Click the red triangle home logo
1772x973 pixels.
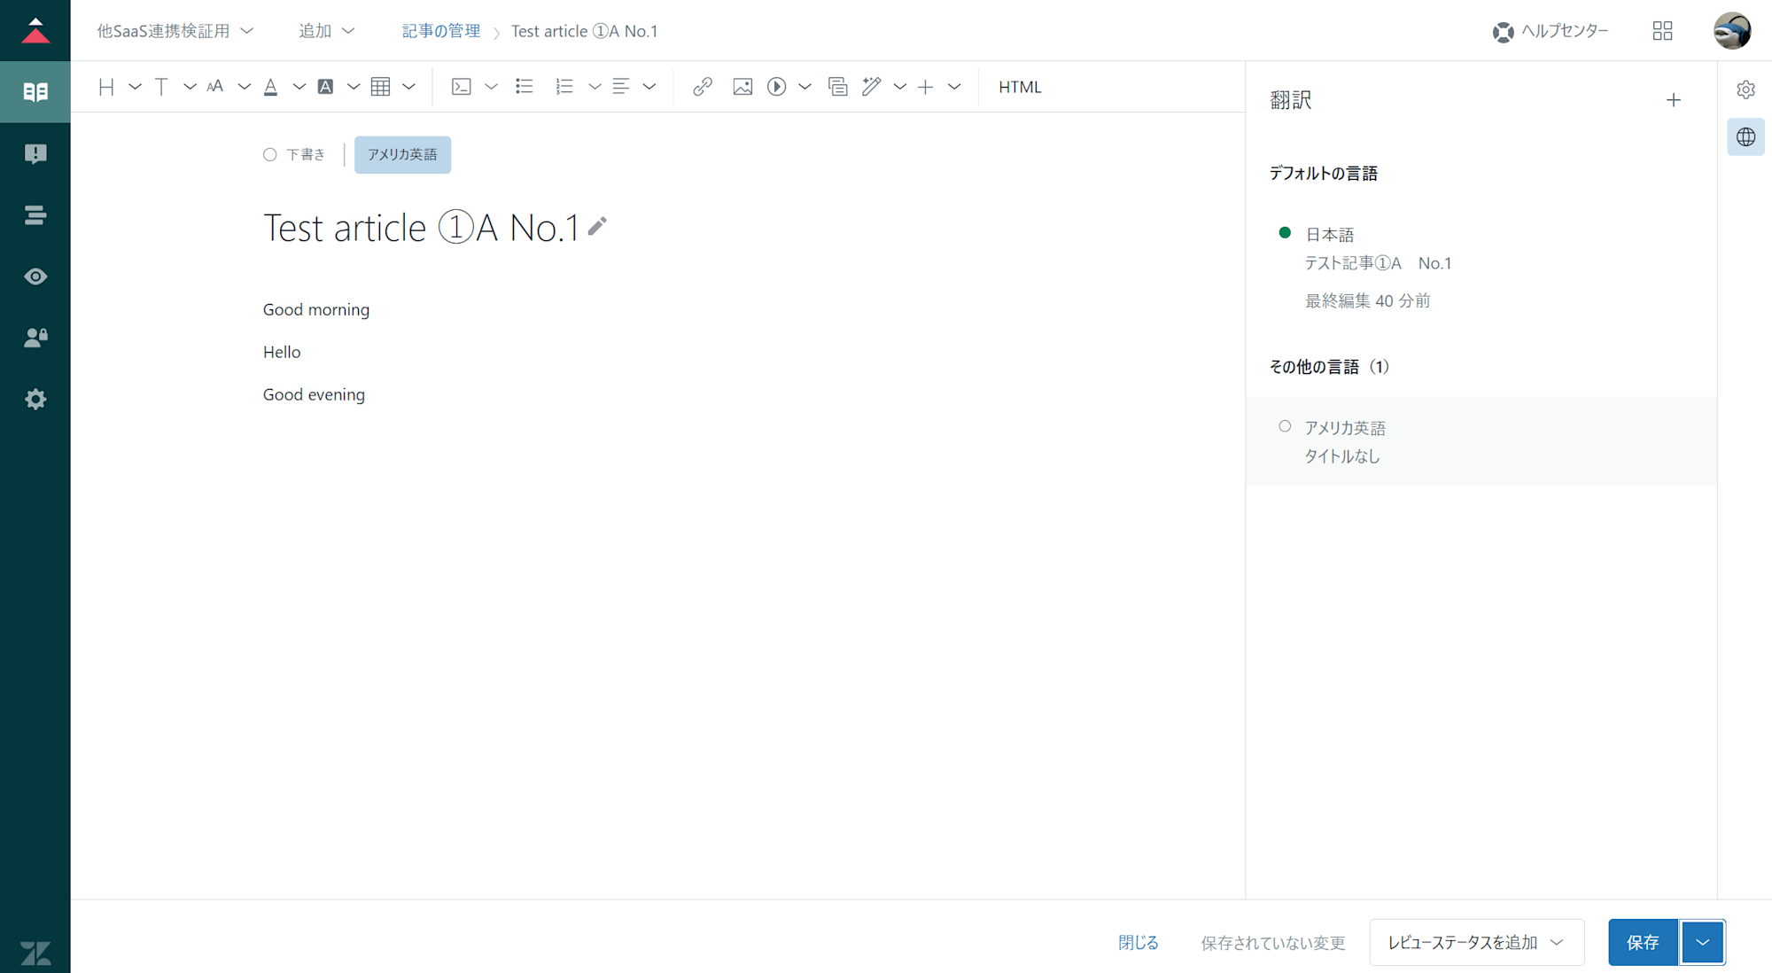tap(35, 31)
